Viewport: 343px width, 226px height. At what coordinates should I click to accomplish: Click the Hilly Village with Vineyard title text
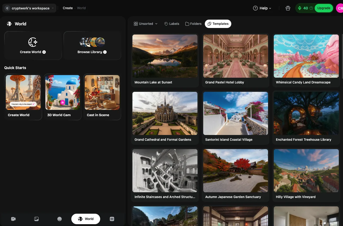296,197
